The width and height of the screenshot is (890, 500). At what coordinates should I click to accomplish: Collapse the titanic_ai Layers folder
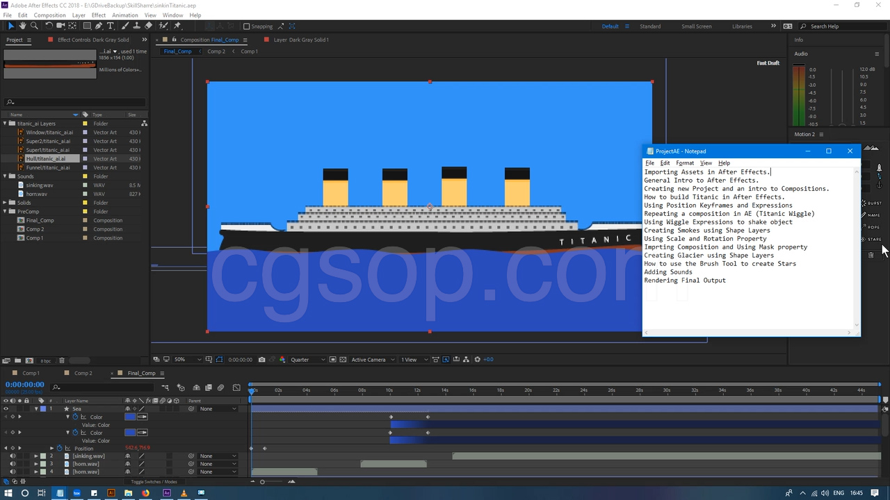5,124
